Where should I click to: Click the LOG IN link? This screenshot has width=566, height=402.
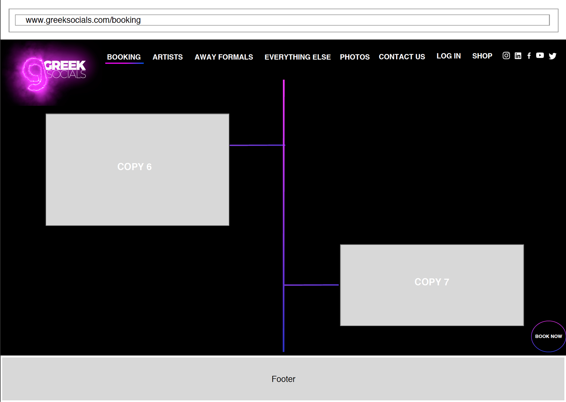coord(448,56)
